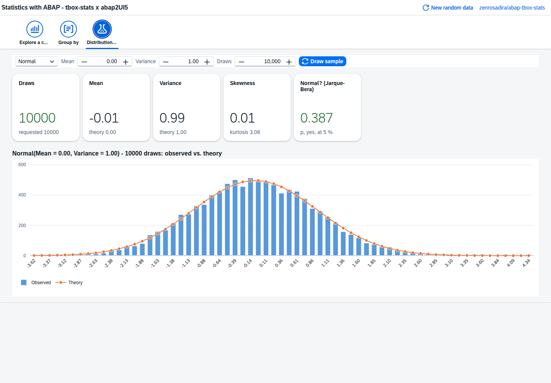Switch to the Group by tab label
Viewport: 551px width, 383px height.
pyautogui.click(x=68, y=43)
